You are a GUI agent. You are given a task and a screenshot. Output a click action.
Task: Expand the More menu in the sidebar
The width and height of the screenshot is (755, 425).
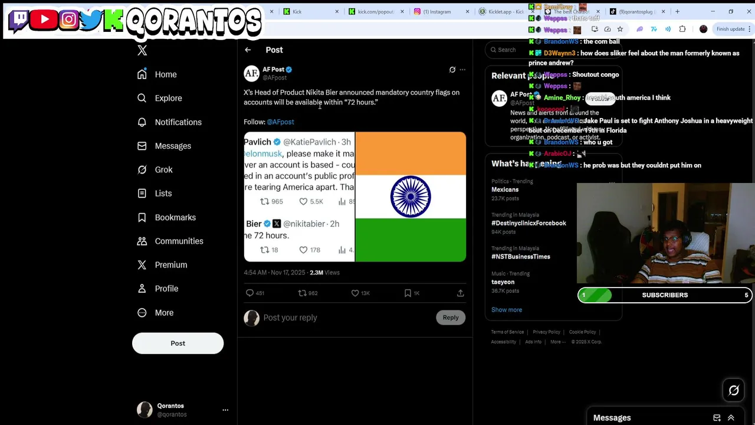tap(155, 312)
